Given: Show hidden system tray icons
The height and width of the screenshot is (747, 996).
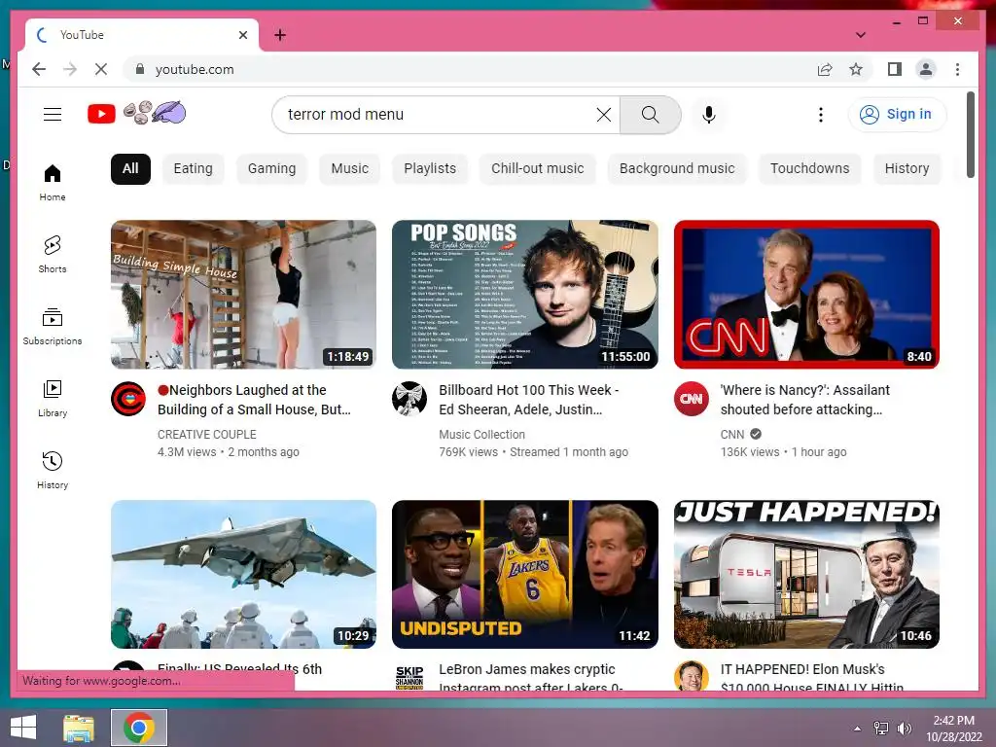Looking at the screenshot, I should 857,729.
